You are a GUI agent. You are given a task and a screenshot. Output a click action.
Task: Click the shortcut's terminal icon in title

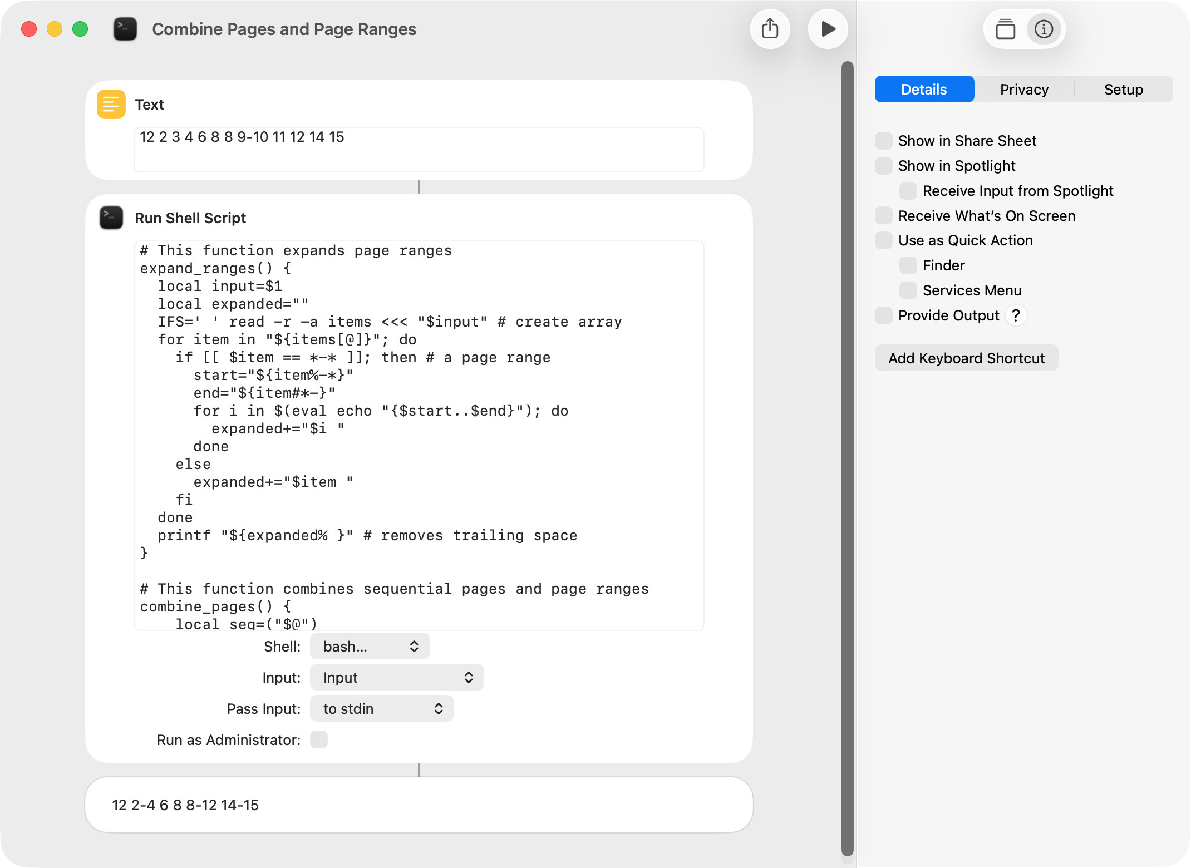125,29
